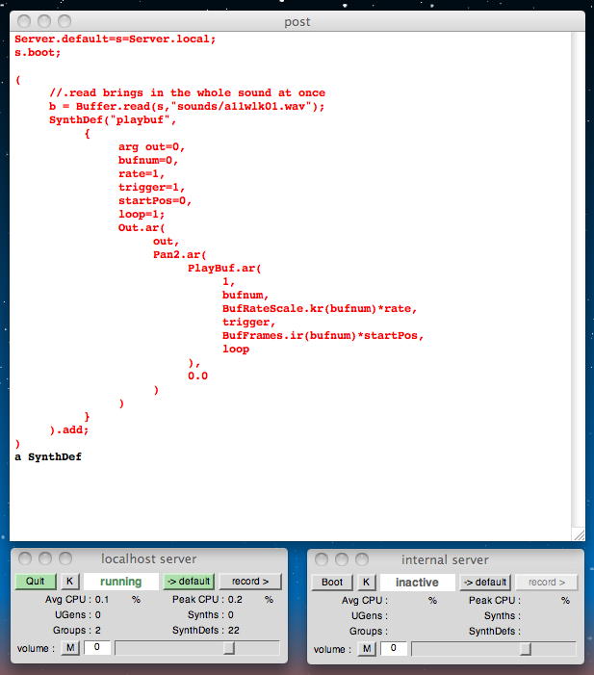Click Groups : 2 in localhost server
594x675 pixels.
click(77, 630)
